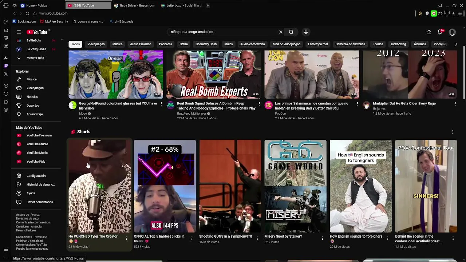Open Configuración settings
The width and height of the screenshot is (466, 262).
[x=36, y=176]
